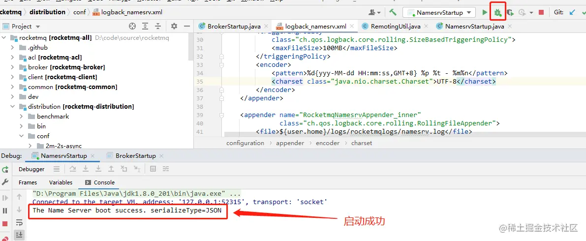Collapse all nodes in Project panel
Image resolution: width=586 pixels, height=241 pixels.
(158, 26)
